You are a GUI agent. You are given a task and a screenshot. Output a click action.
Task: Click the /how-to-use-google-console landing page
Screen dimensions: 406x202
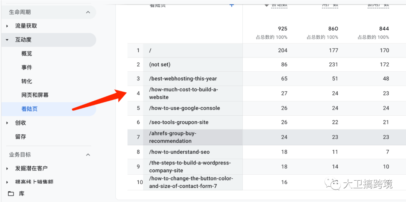pos(185,108)
